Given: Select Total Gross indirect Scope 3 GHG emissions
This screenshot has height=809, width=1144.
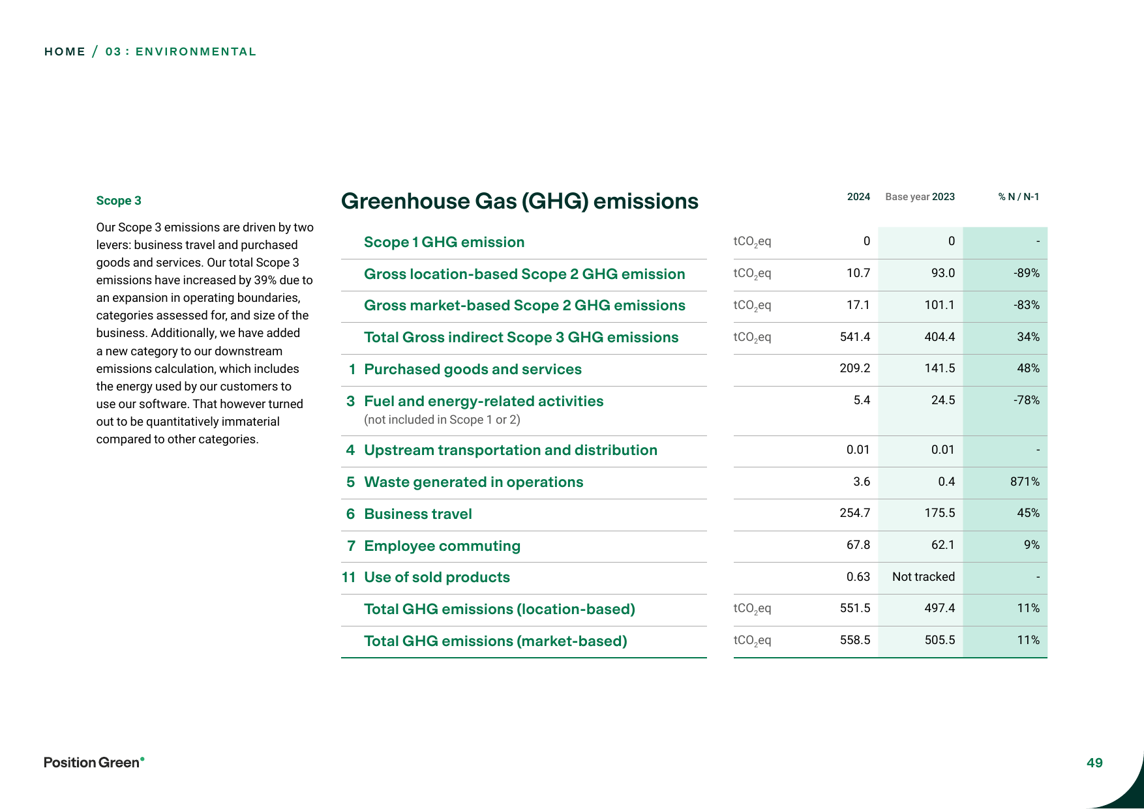Looking at the screenshot, I should tap(521, 337).
